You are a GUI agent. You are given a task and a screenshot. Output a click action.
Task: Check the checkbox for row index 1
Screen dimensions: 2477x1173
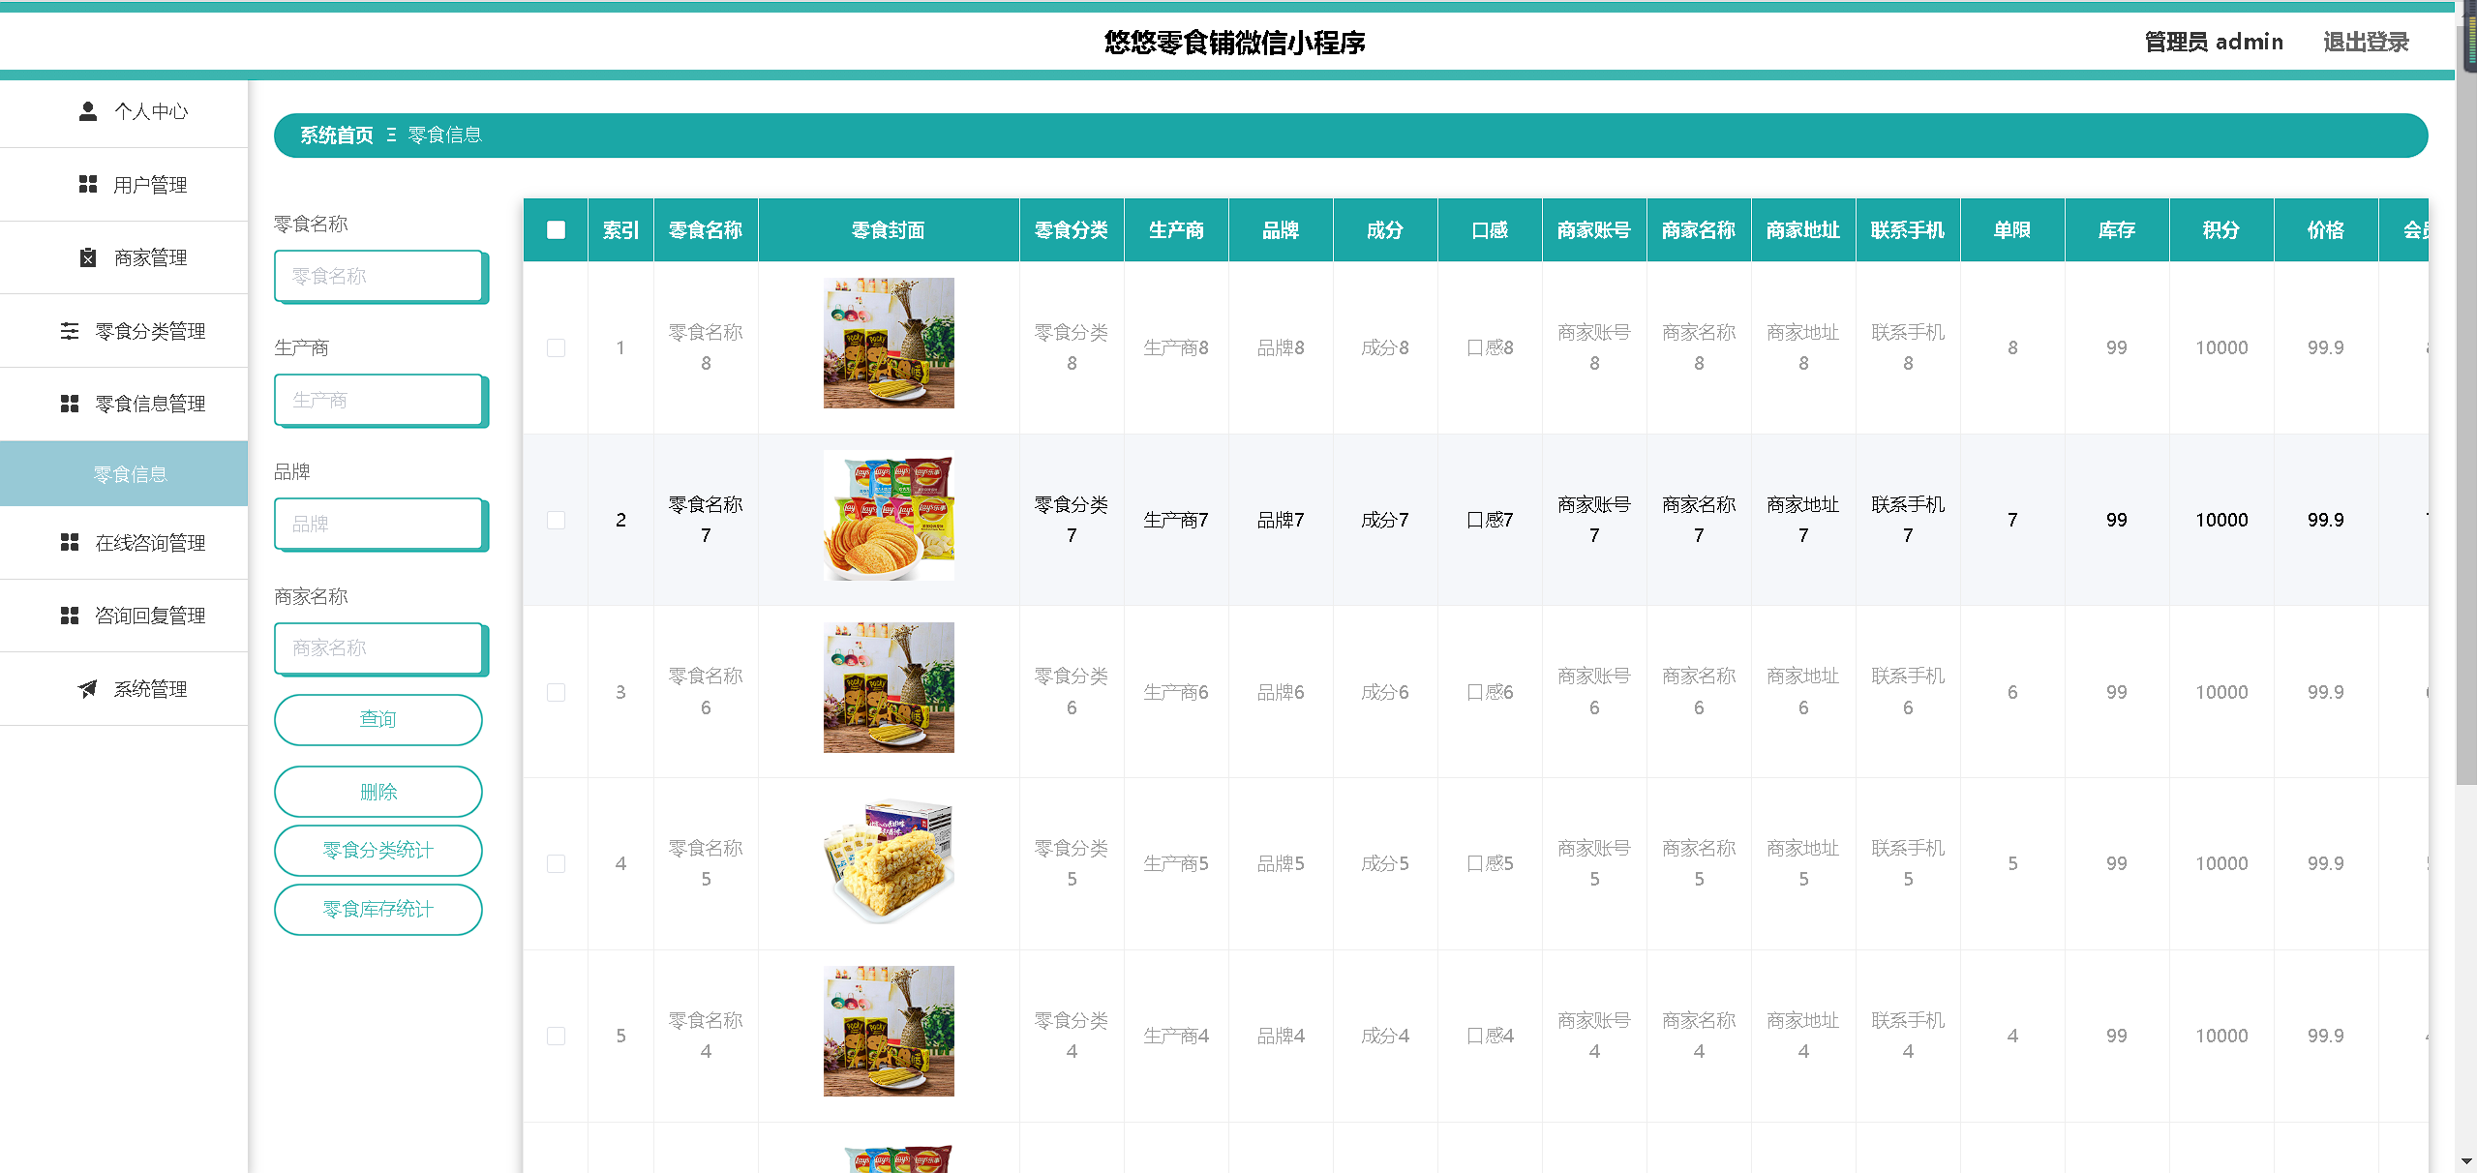[x=556, y=347]
